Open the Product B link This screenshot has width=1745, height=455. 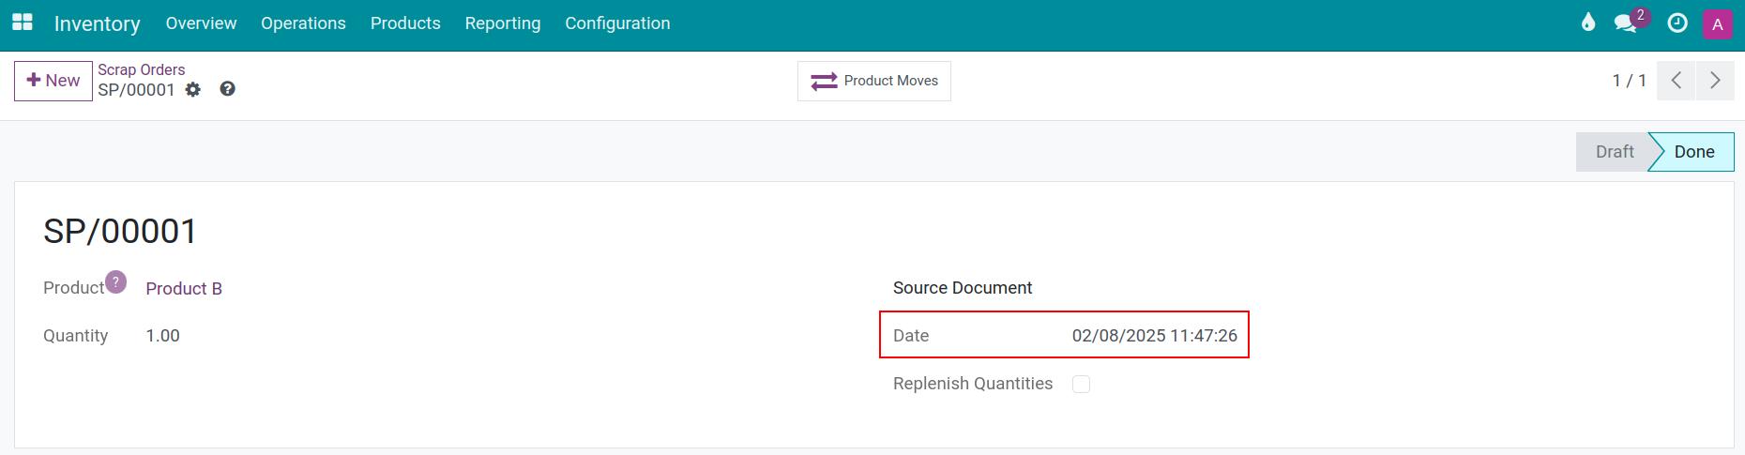pos(184,289)
